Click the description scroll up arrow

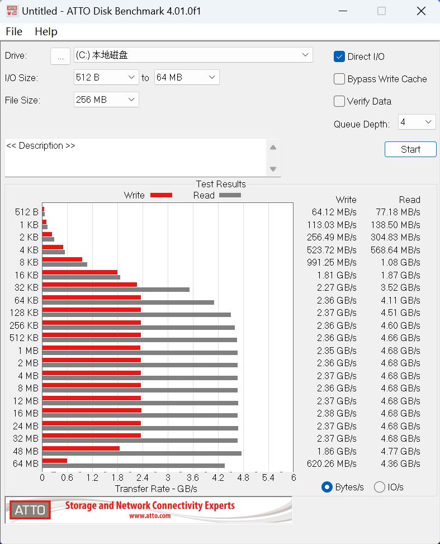click(x=273, y=148)
